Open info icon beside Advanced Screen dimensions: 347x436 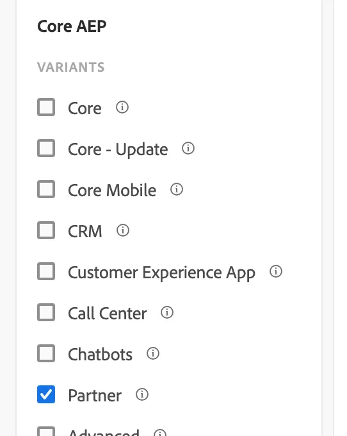tap(160, 433)
